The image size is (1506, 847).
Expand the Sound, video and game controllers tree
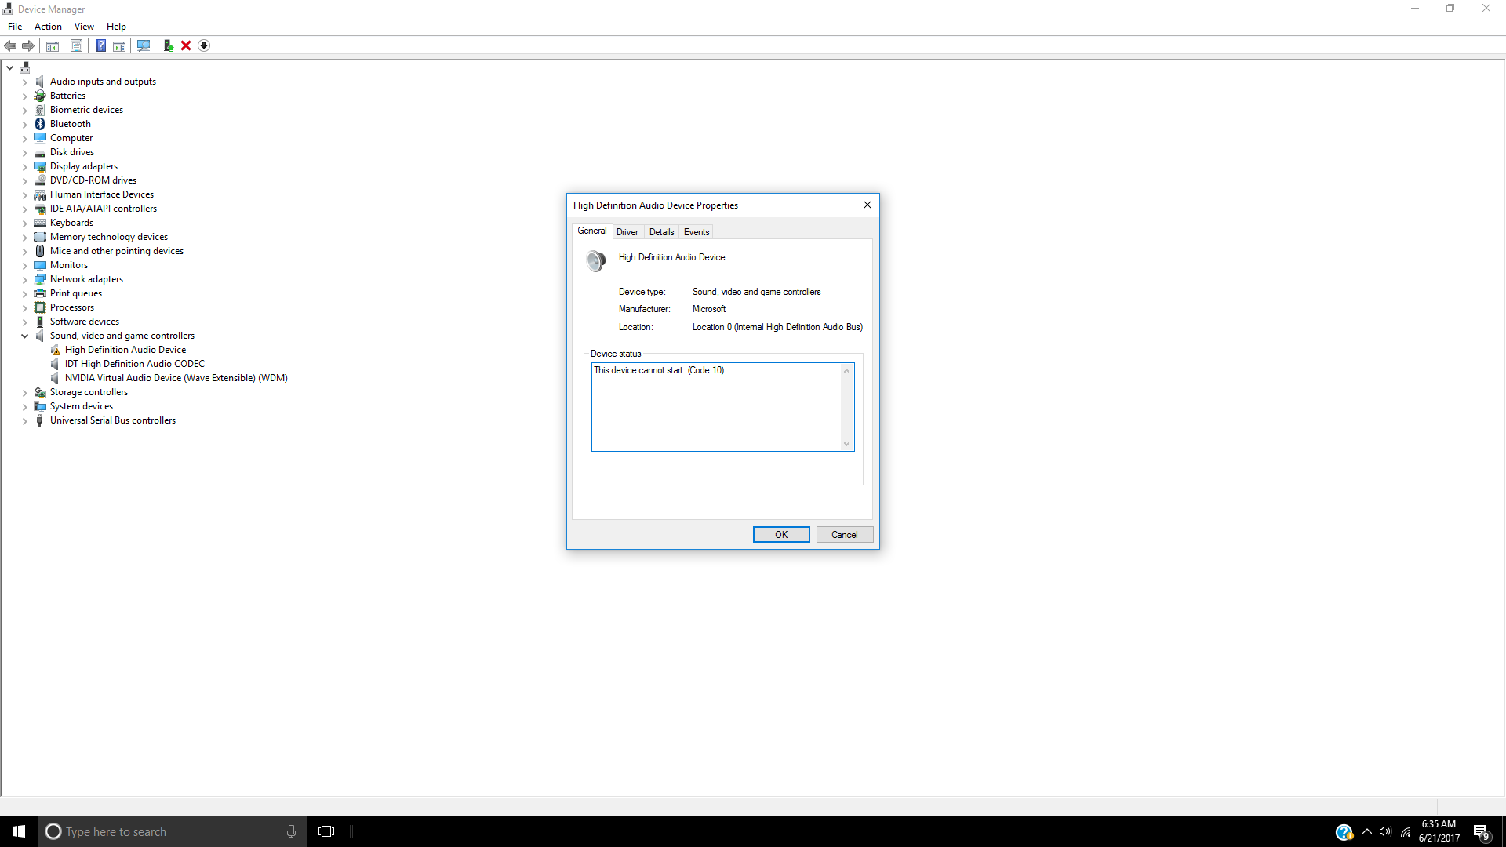(x=23, y=335)
